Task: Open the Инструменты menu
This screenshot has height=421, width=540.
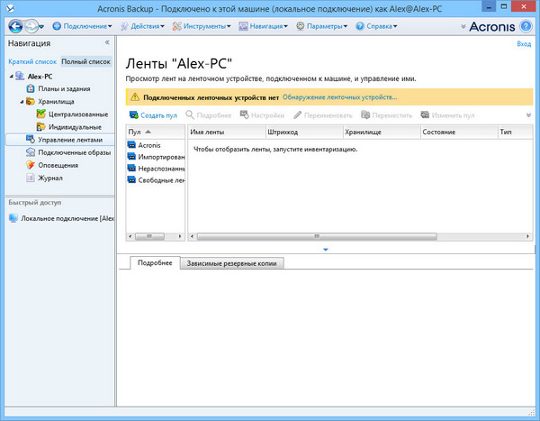Action: [203, 25]
